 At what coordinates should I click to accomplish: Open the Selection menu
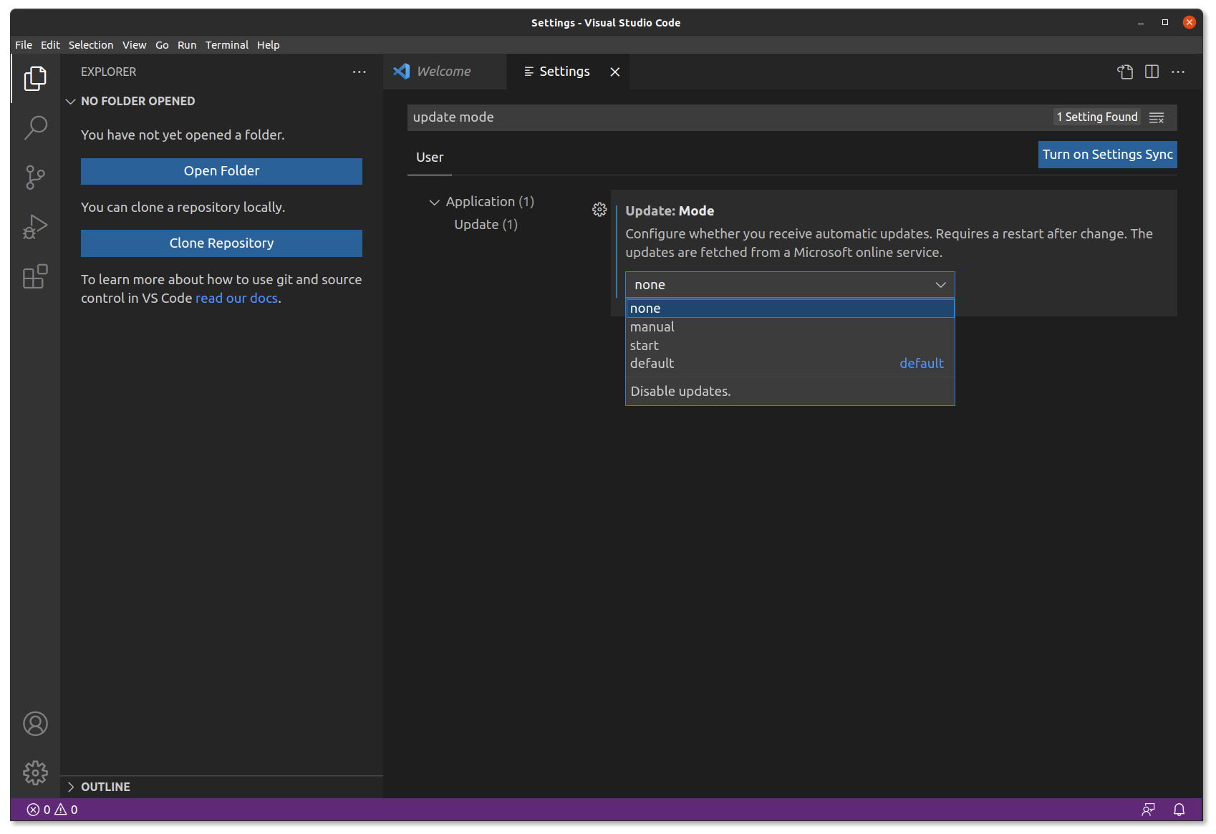pyautogui.click(x=91, y=45)
